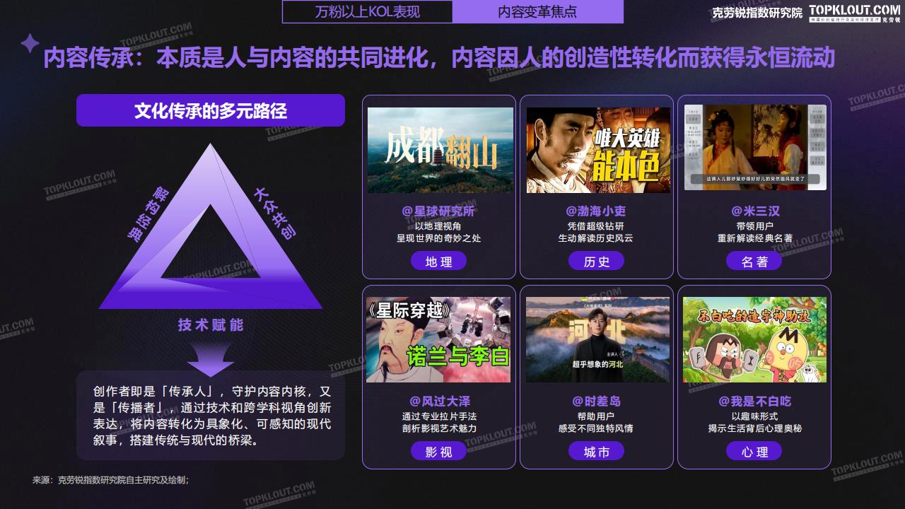Open the 河北 city video thumbnail

(x=597, y=339)
